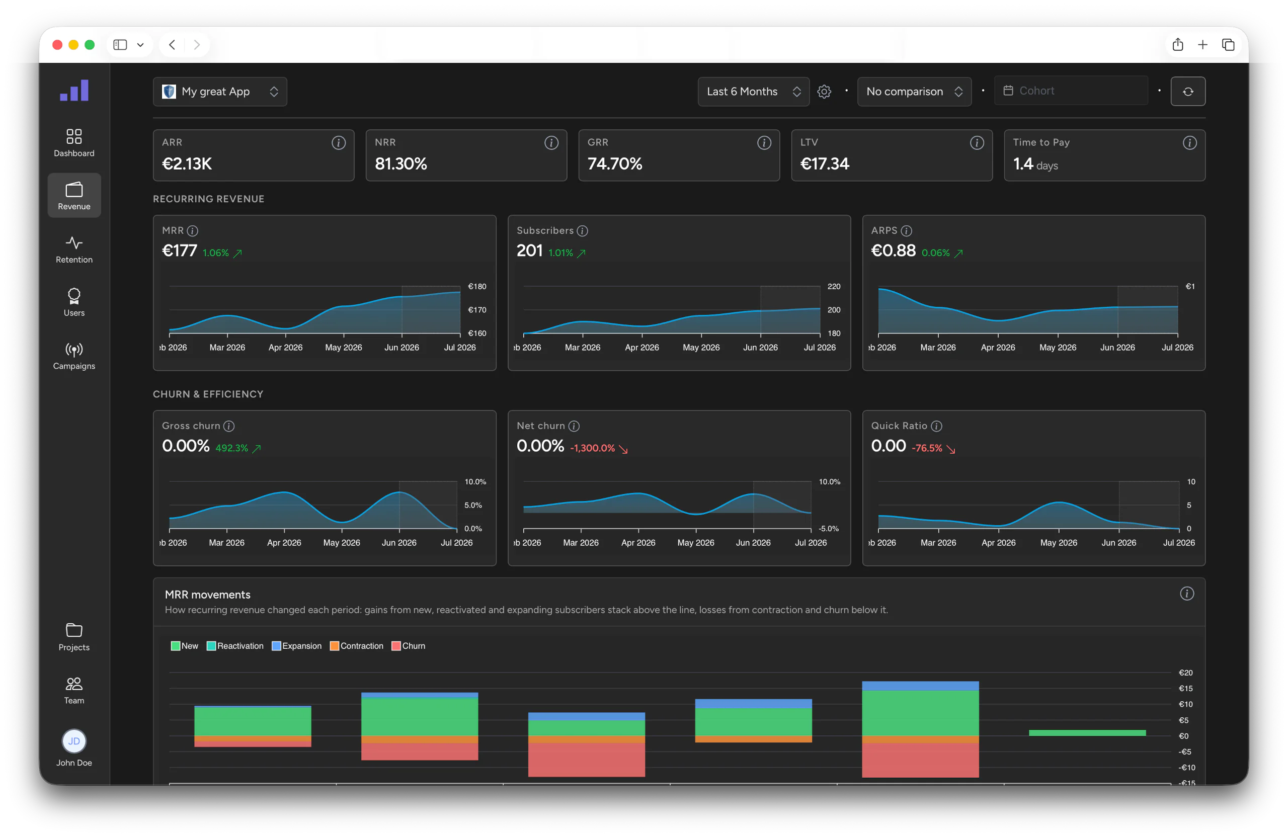The image size is (1288, 837).
Task: Show info for NRR card
Action: point(551,142)
